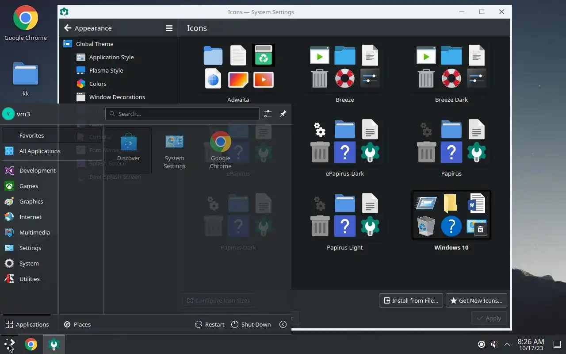The height and width of the screenshot is (354, 566).
Task: Open the Games category
Action: [52, 186]
